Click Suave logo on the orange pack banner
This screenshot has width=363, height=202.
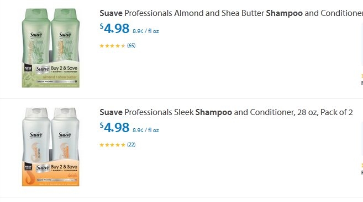pyautogui.click(x=43, y=168)
